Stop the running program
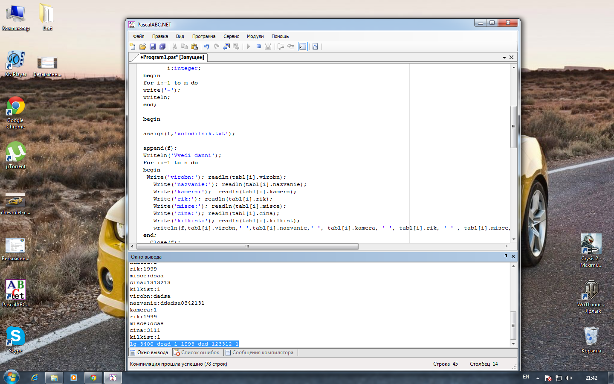614x384 pixels. (x=258, y=47)
